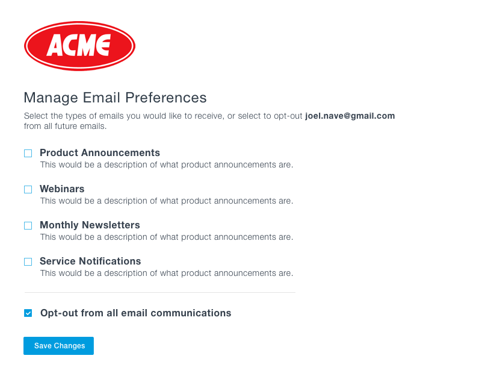Viewport: 482px width, 382px height.
Task: Enable the Product Announcements checkbox
Action: pos(28,153)
